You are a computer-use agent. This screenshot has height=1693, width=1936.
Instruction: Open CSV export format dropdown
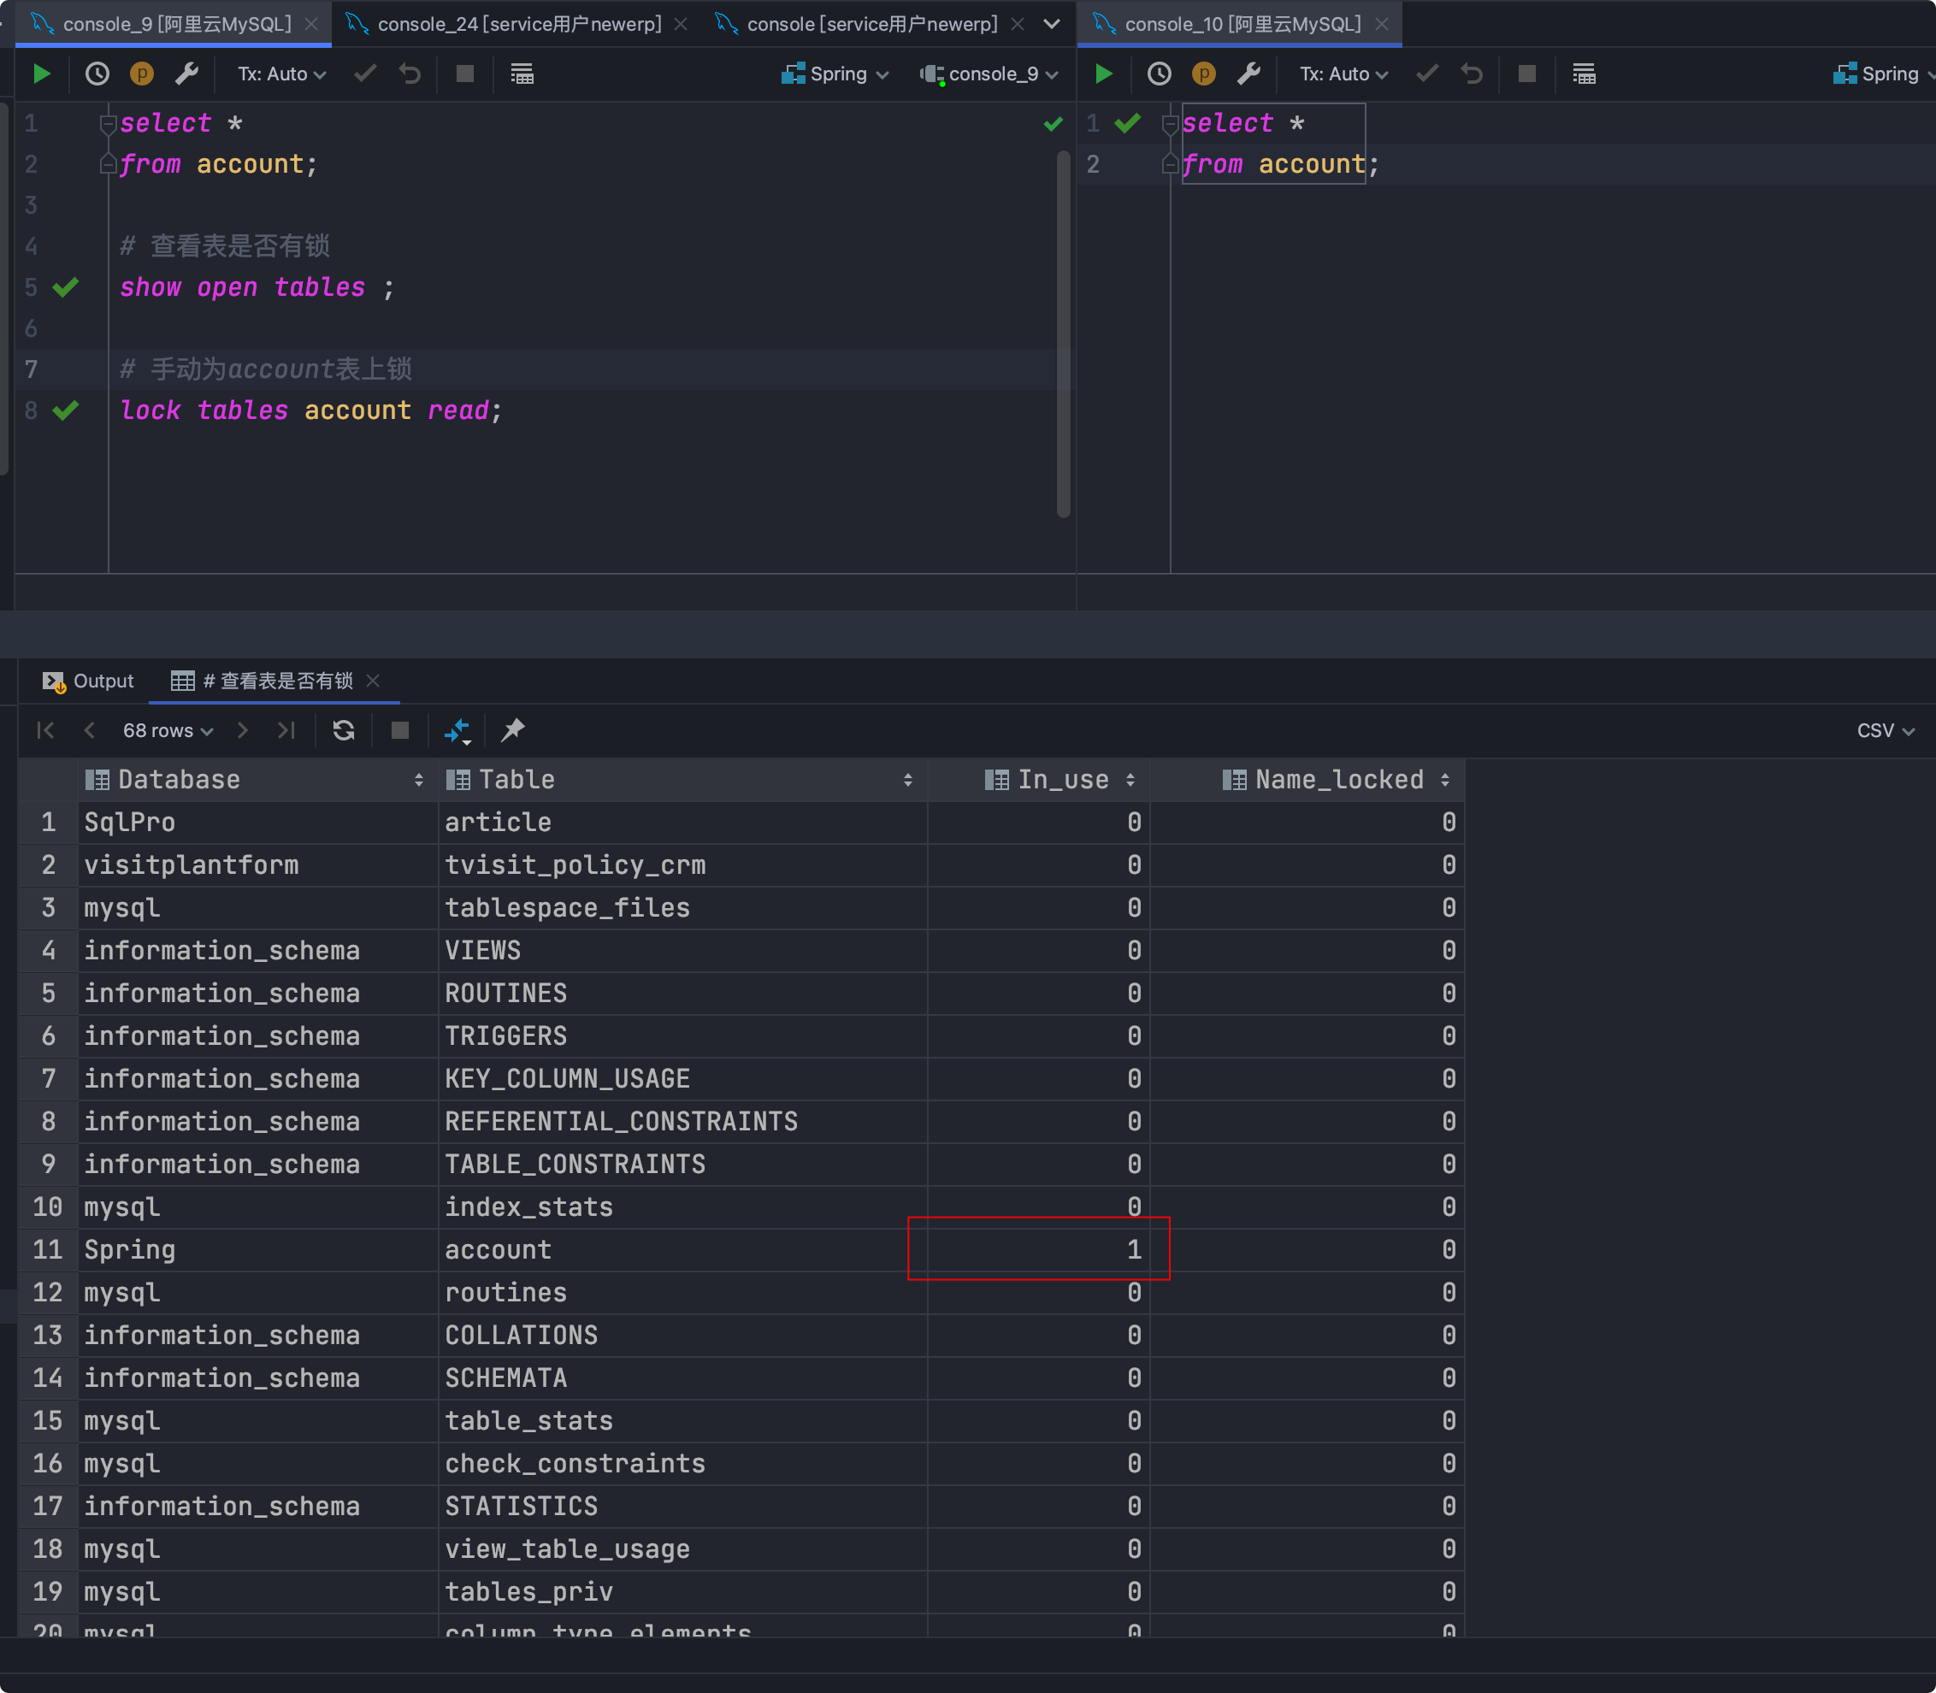1885,730
